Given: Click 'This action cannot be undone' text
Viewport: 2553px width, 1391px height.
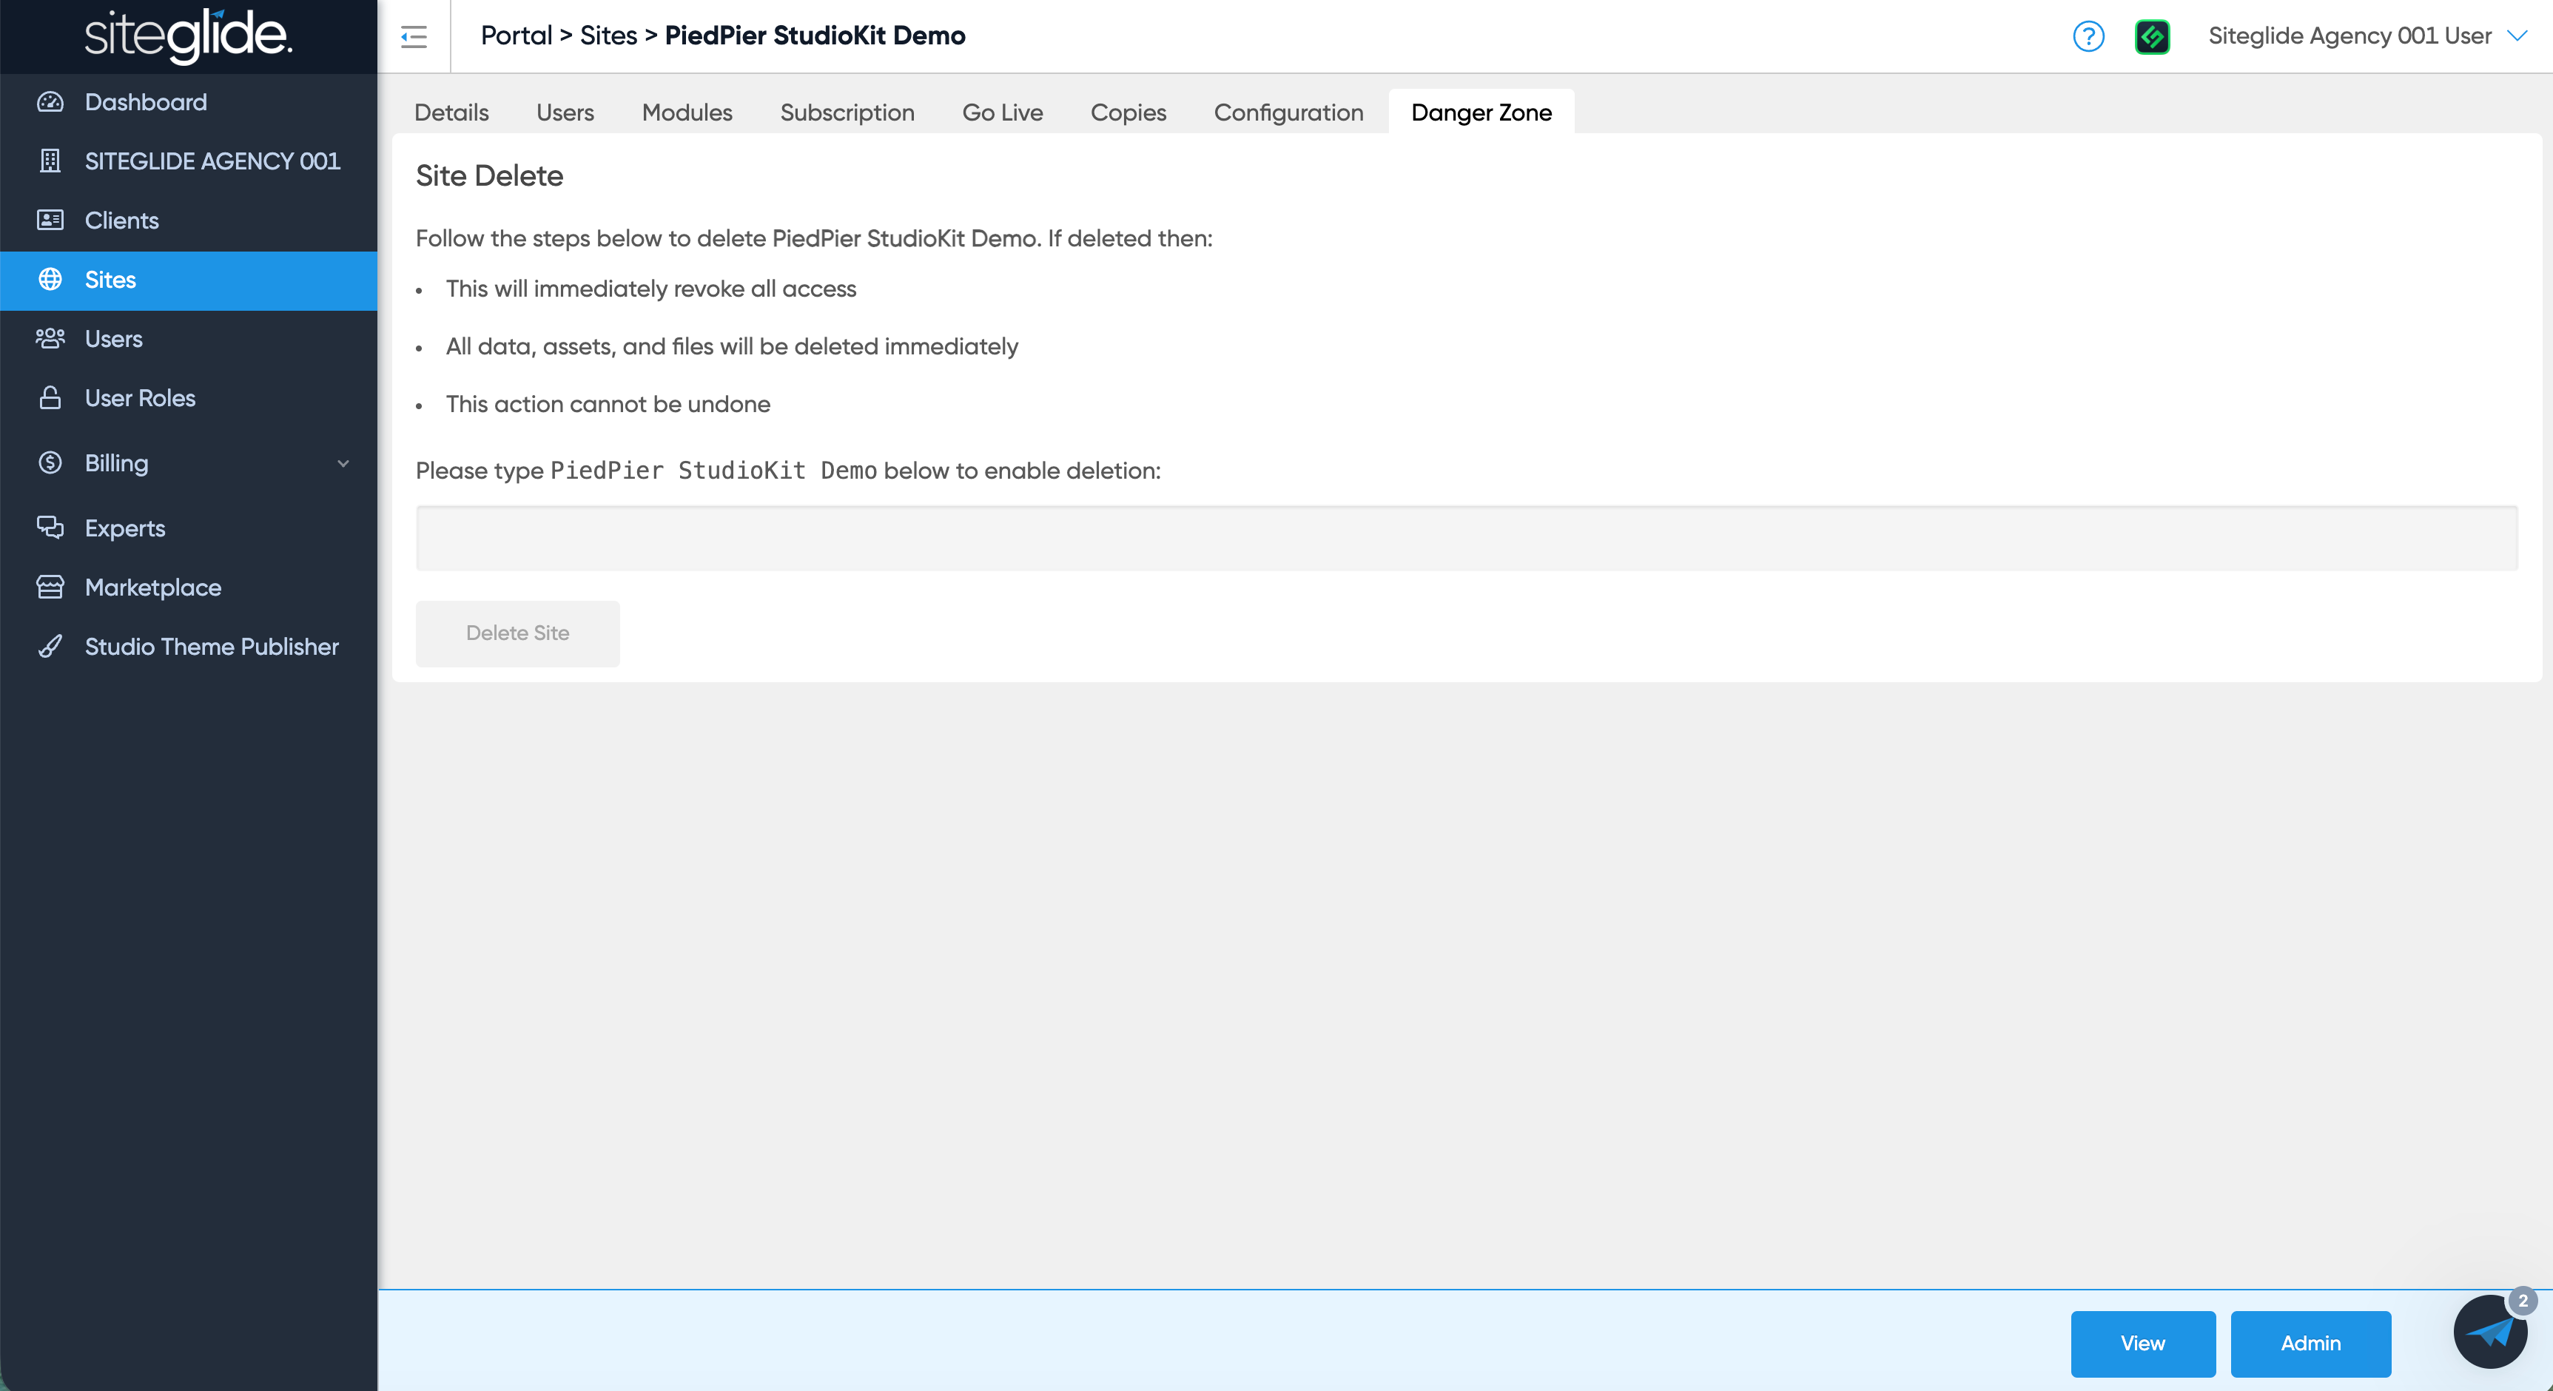Looking at the screenshot, I should click(608, 404).
